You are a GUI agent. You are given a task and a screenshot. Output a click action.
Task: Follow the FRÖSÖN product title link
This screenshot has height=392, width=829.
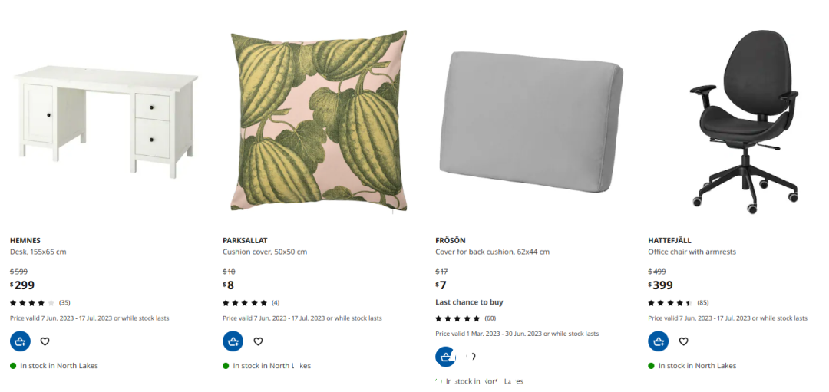tap(451, 240)
